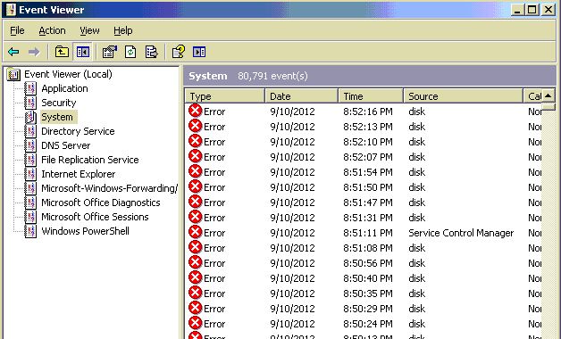
Task: Select the Security log label
Action: (x=59, y=103)
